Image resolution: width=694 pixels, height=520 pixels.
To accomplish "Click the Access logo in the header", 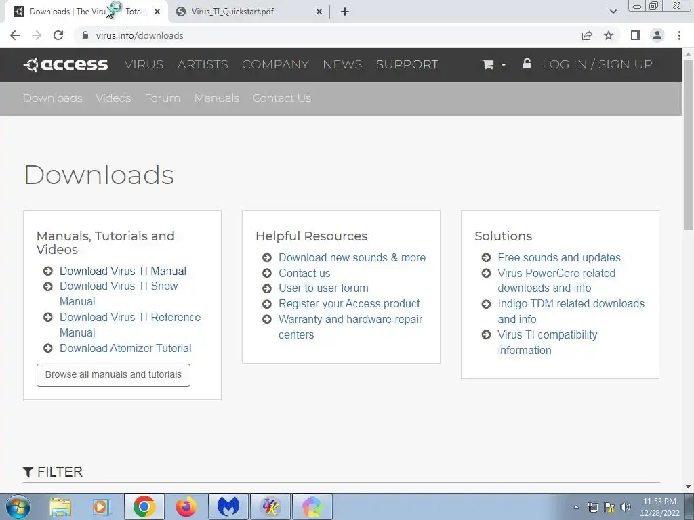I will pyautogui.click(x=66, y=64).
